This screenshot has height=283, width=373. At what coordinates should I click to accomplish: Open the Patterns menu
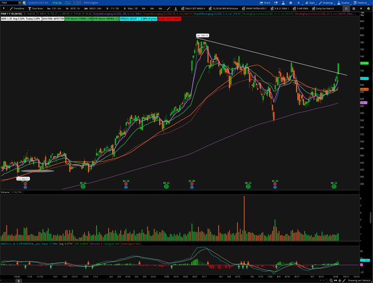360,3
